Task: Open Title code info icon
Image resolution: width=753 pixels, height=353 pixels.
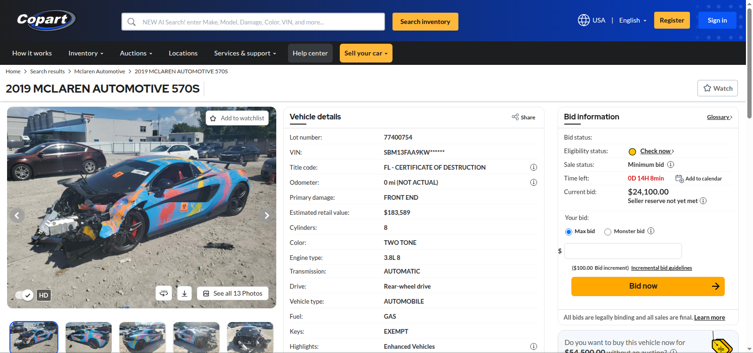Action: [534, 167]
